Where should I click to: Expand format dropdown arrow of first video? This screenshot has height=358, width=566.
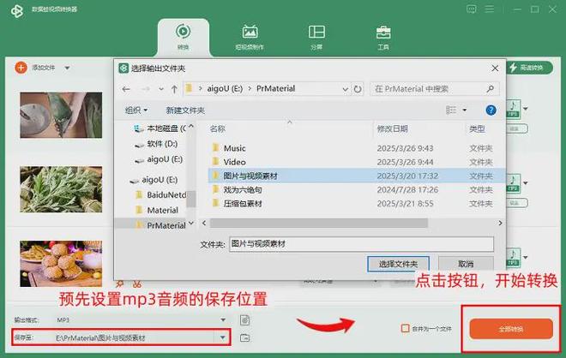click(x=526, y=109)
